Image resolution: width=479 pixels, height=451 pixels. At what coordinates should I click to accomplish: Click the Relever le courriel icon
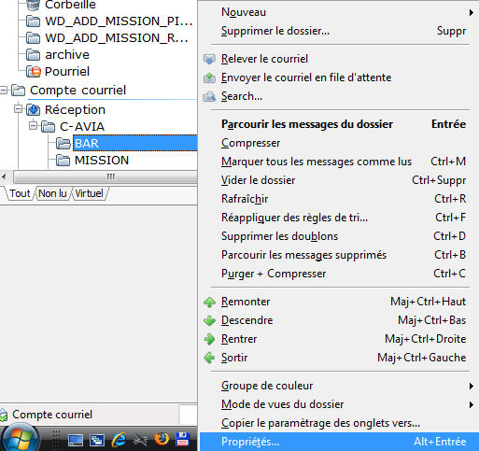[209, 59]
